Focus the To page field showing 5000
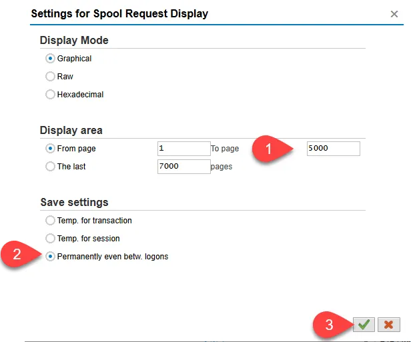The height and width of the screenshot is (342, 411). [333, 149]
